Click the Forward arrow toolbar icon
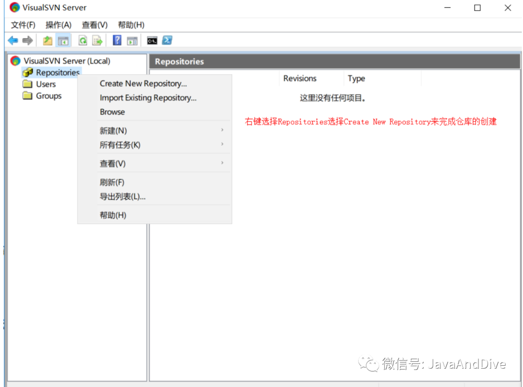Viewport: 523px width, 387px height. (x=28, y=41)
